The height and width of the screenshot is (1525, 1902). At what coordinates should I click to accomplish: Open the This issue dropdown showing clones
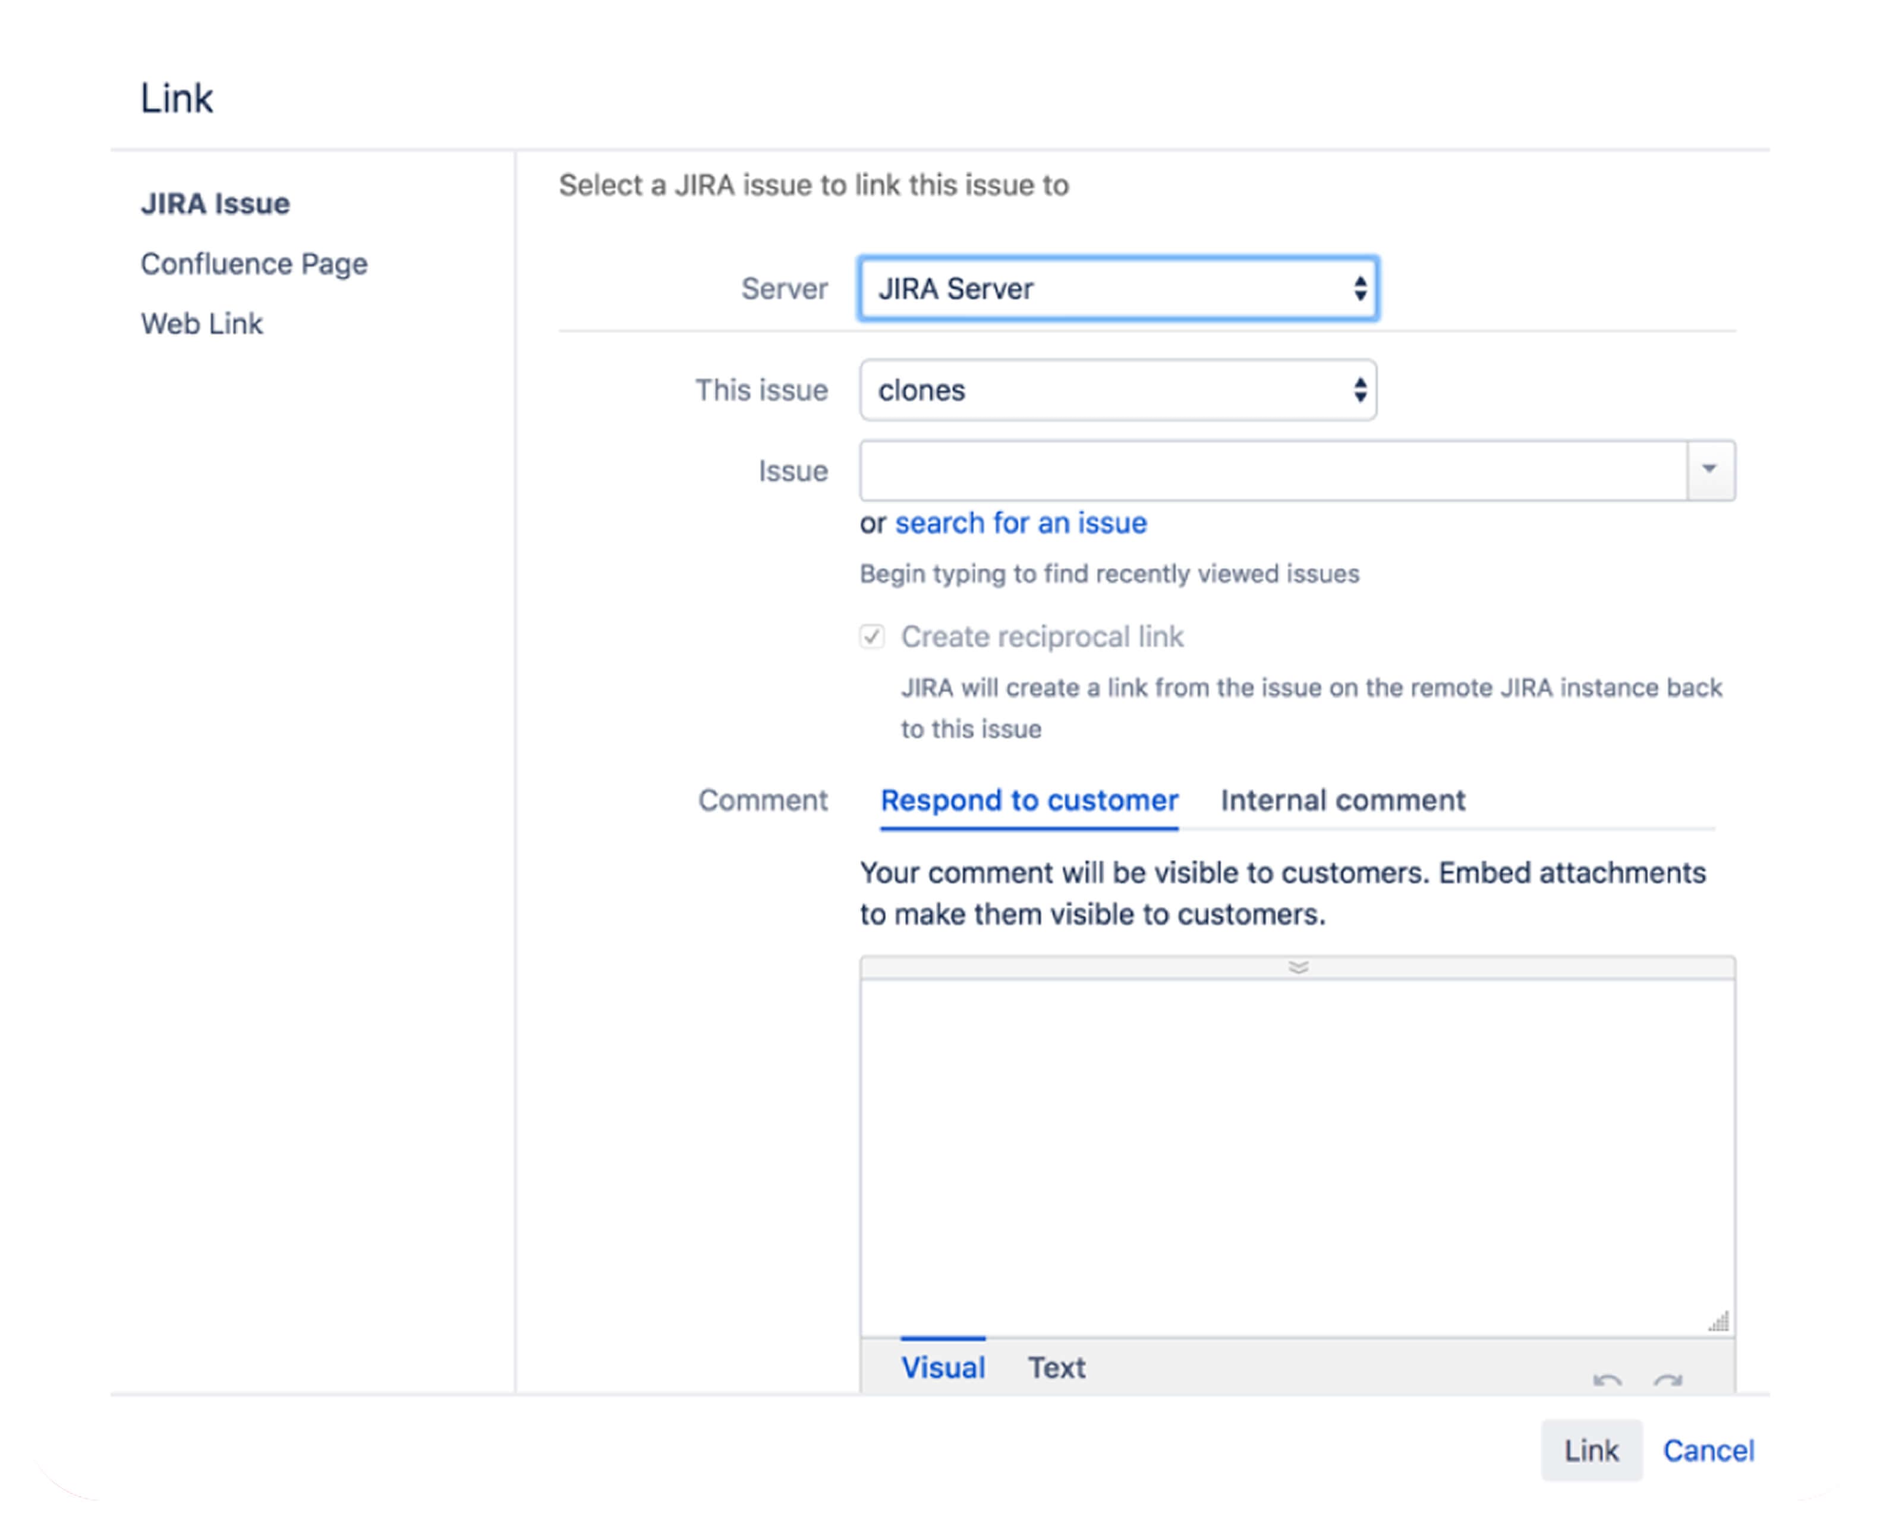1118,390
